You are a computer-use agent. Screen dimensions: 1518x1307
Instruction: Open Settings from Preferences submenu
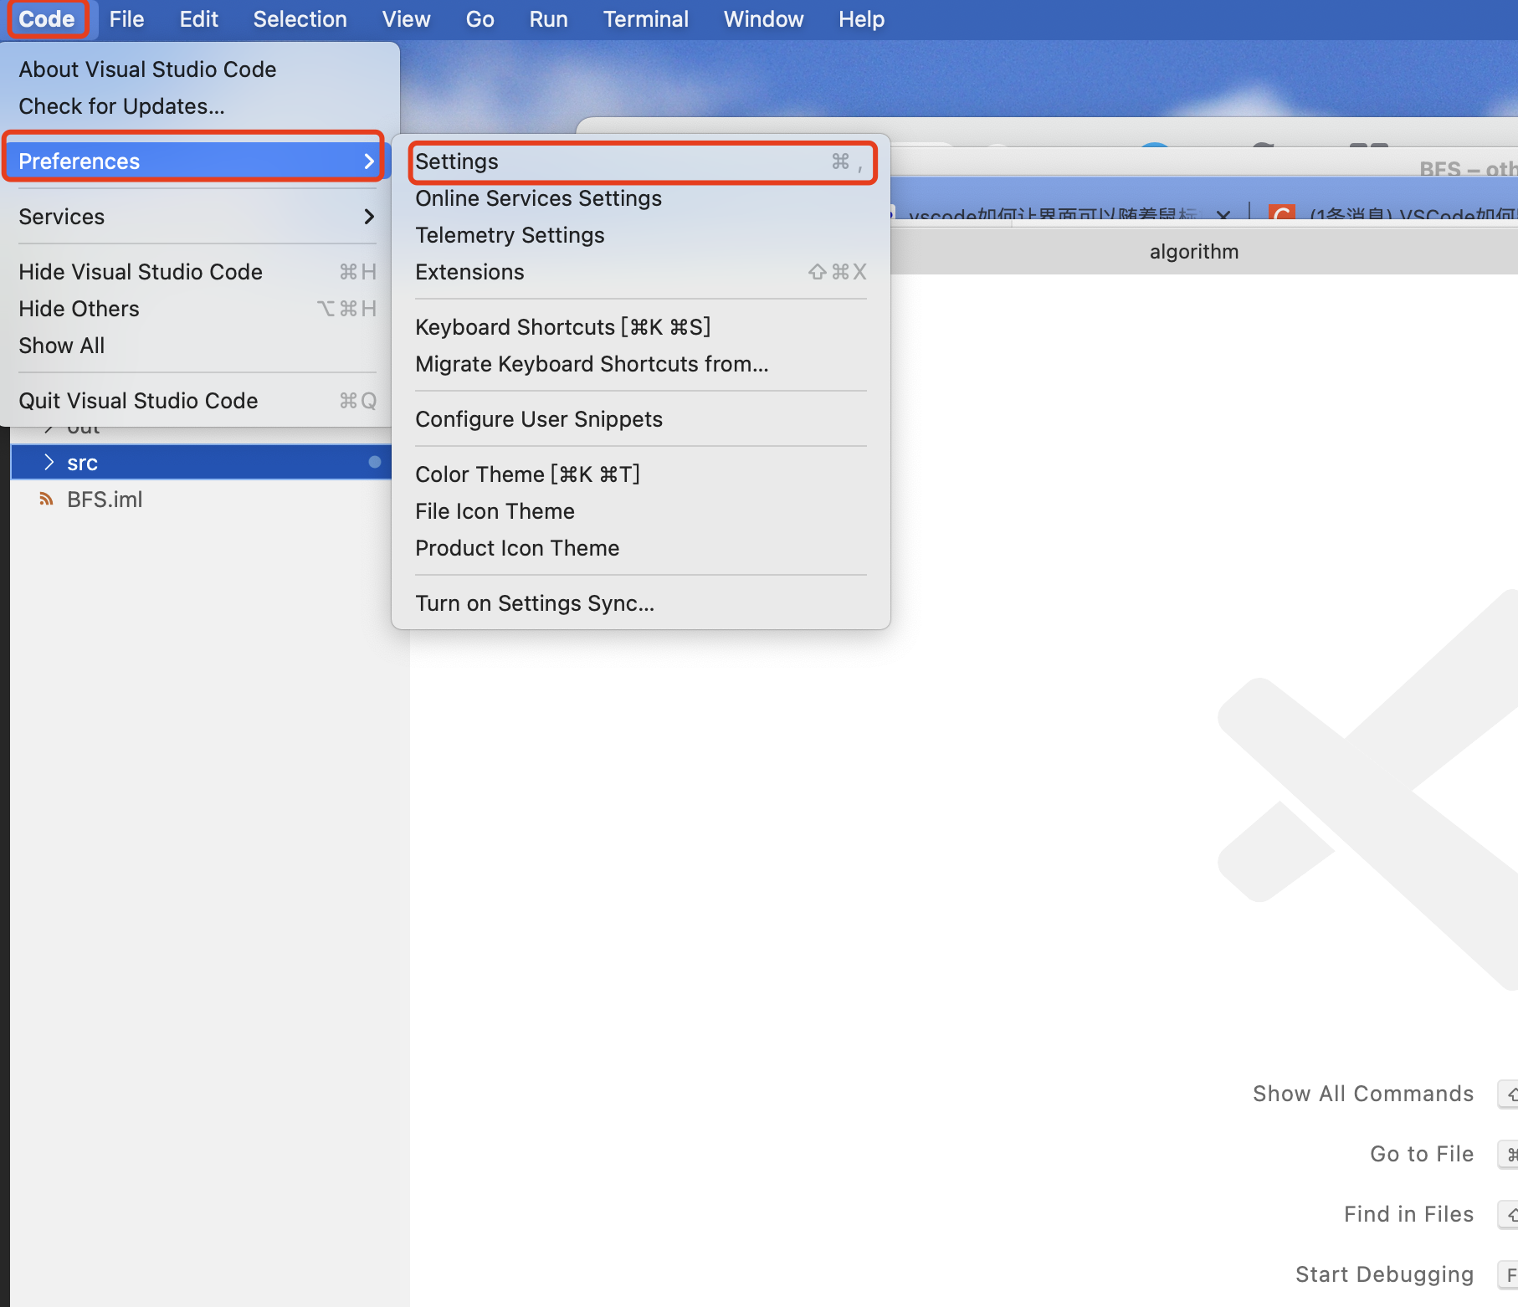pyautogui.click(x=641, y=161)
